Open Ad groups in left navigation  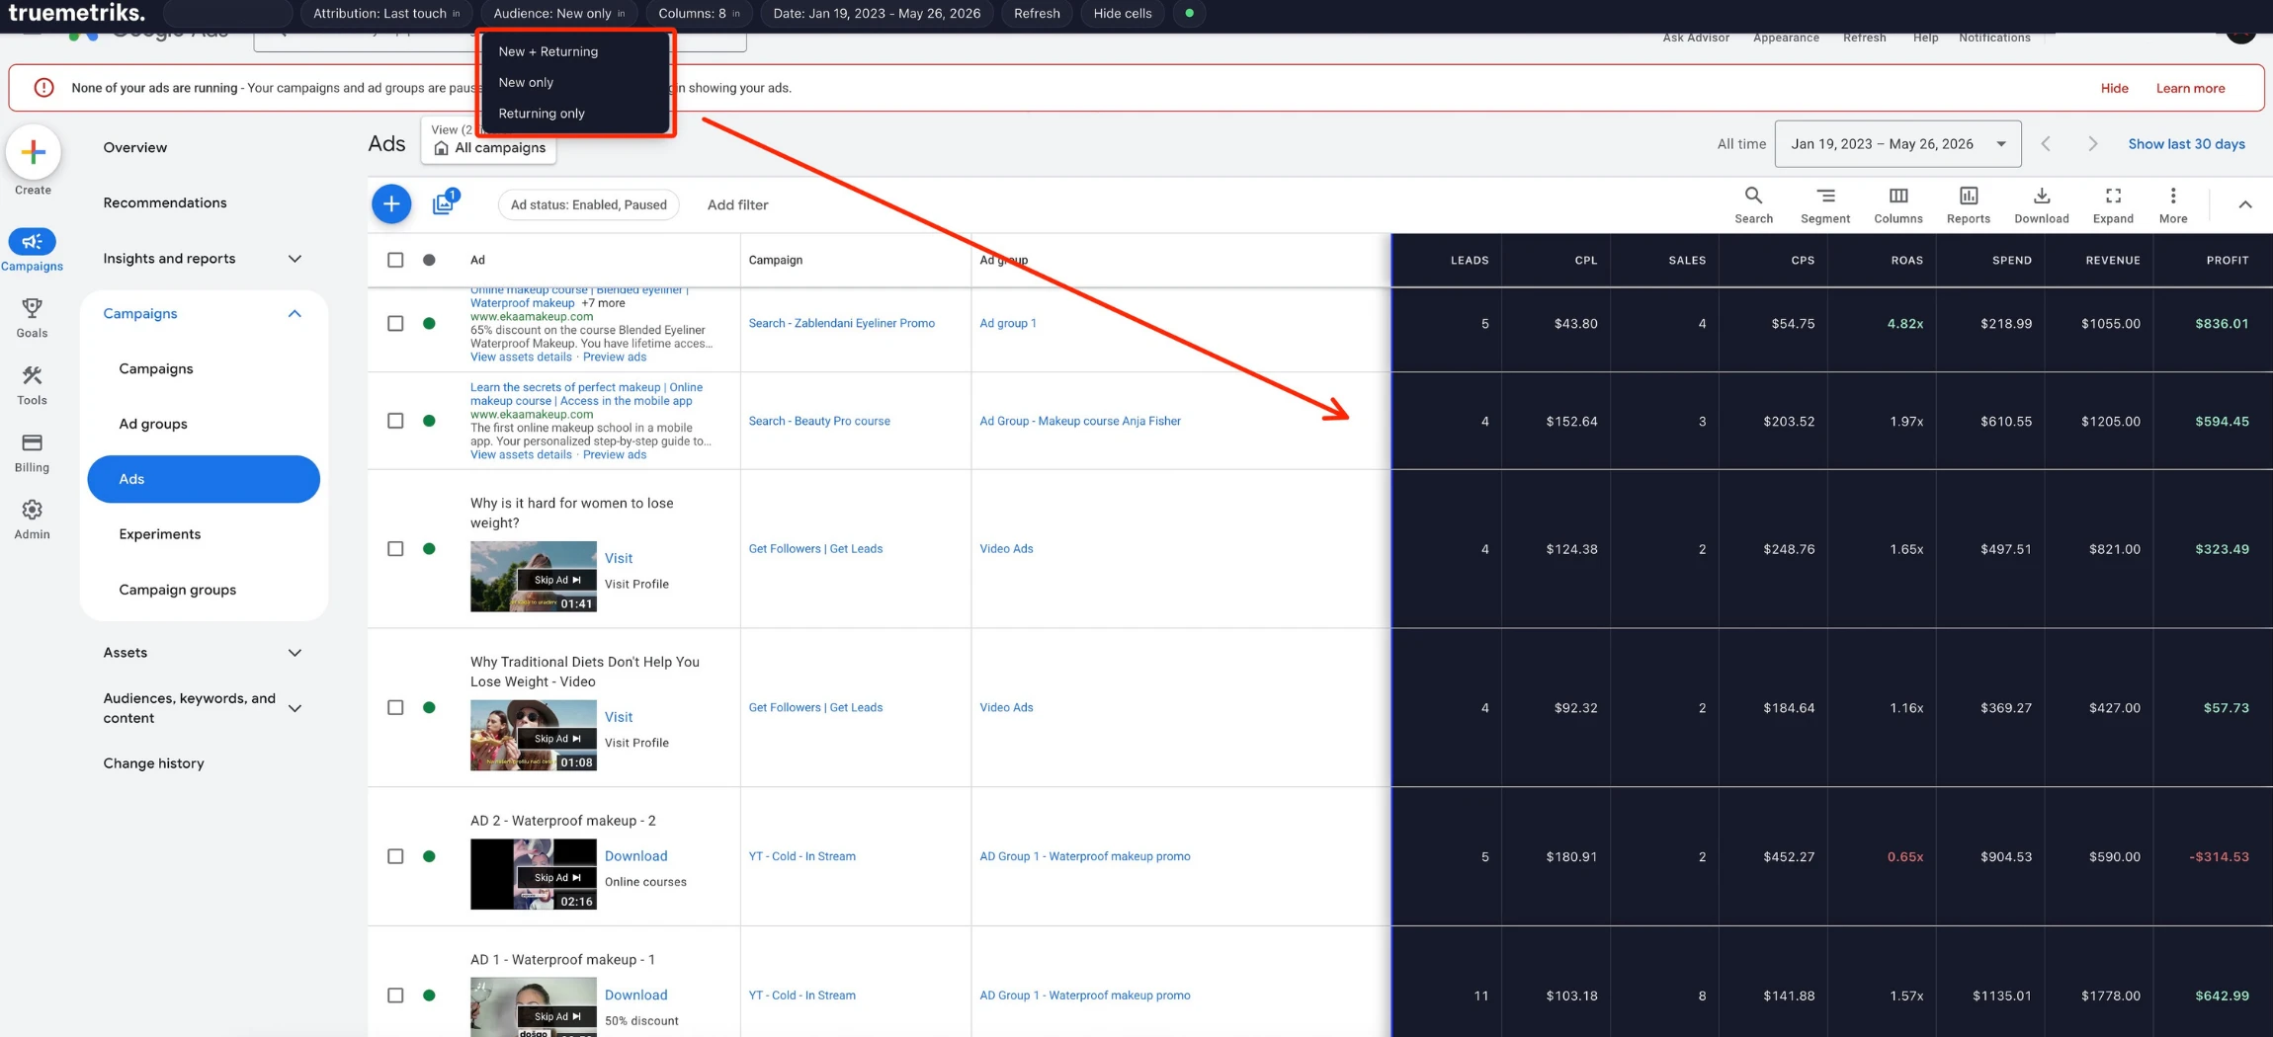pyautogui.click(x=153, y=425)
